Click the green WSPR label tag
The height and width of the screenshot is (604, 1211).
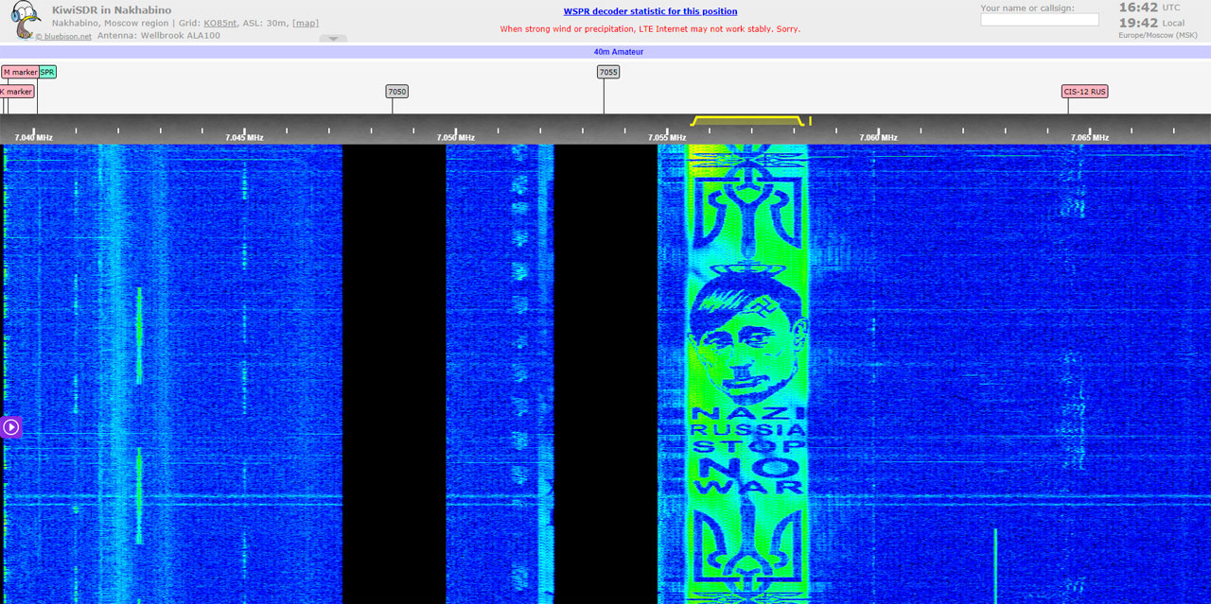47,72
